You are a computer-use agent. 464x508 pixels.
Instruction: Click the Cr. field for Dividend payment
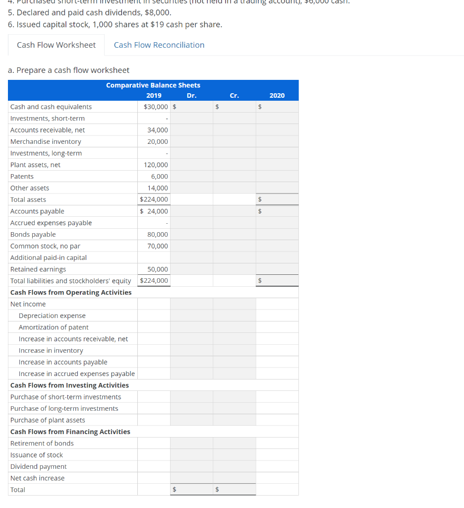point(234,466)
